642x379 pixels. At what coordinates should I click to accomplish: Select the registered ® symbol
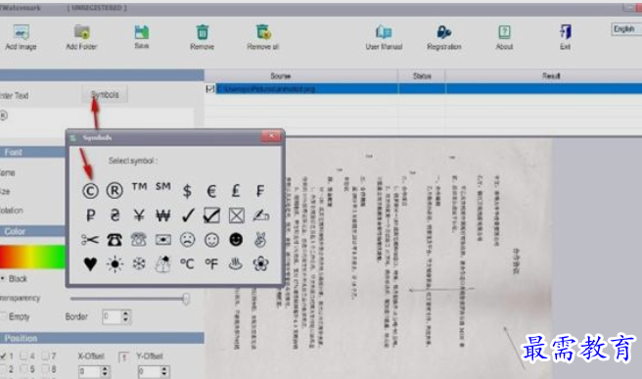tap(115, 191)
